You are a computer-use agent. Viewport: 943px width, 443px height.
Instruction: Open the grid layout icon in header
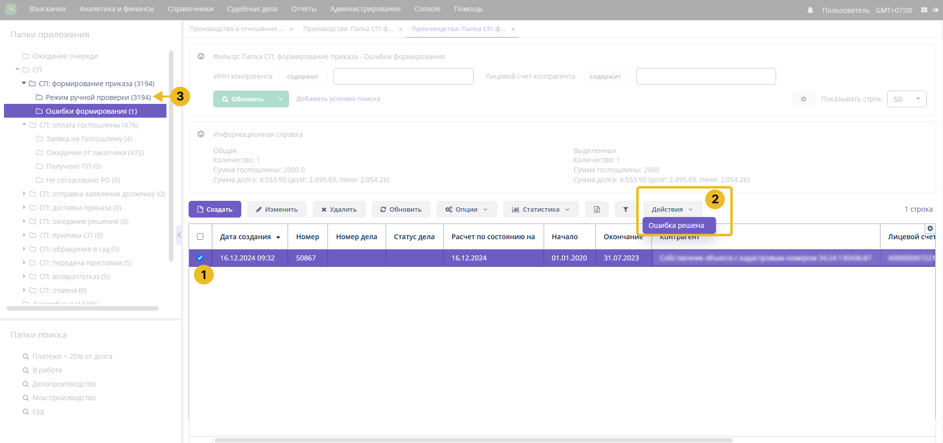tap(924, 10)
